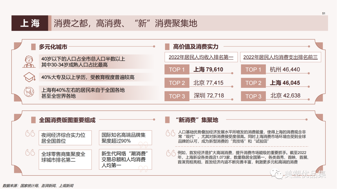Click the 全国消费版图重要组成 heading
Screen dimensions: 337x189
pyautogui.click(x=67, y=120)
